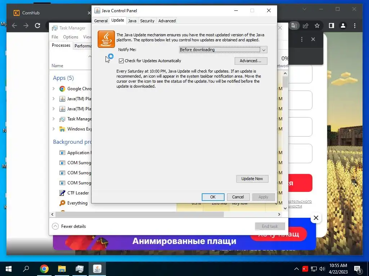The height and width of the screenshot is (276, 369).
Task: Click the Java icon on the taskbar
Action: tap(97, 269)
